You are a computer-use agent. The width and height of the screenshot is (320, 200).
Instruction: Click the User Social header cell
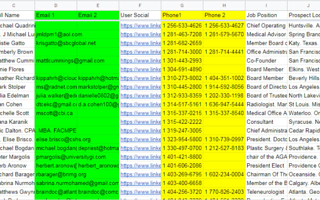pyautogui.click(x=140, y=16)
